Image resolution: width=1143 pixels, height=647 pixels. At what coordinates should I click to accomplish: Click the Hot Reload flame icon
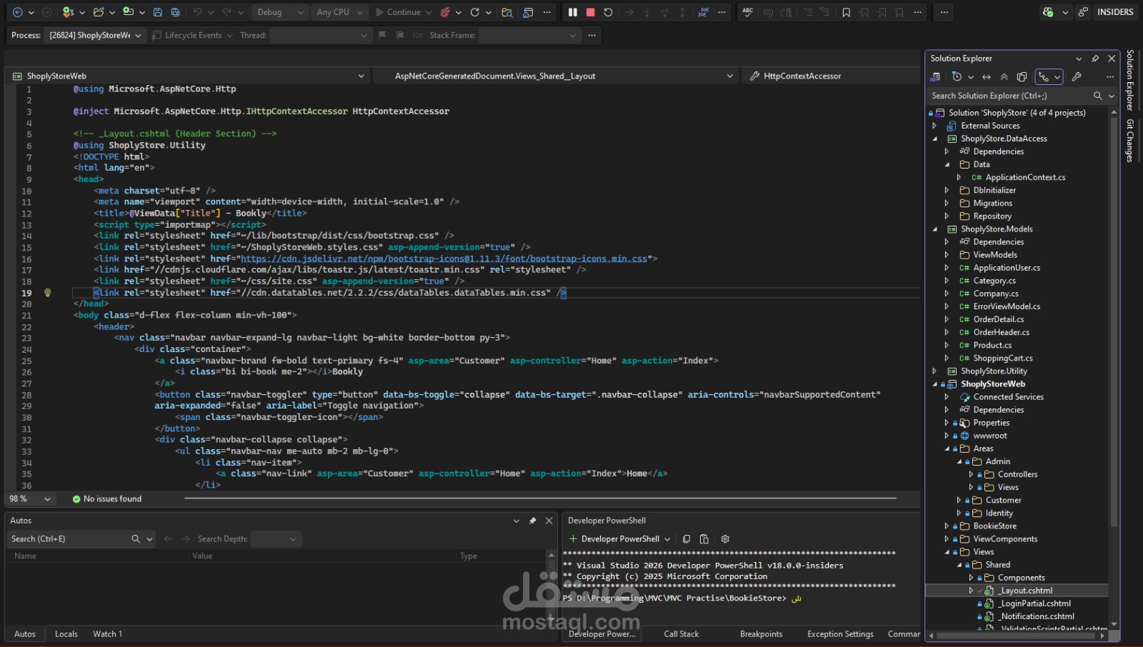pos(445,12)
